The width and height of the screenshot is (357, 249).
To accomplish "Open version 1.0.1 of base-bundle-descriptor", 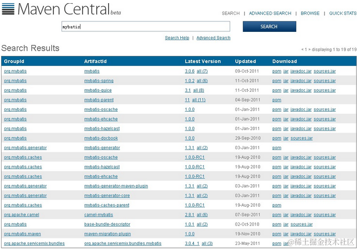I will pyautogui.click(x=190, y=224).
